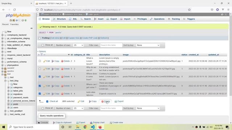Viewport: 232px width, 130px height.
Task: Toggle the Check all checkbox
Action: [47, 101]
